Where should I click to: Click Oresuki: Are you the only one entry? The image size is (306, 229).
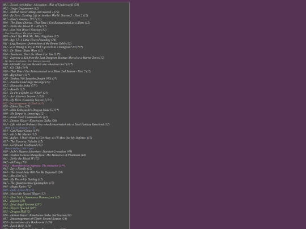click(x=38, y=64)
